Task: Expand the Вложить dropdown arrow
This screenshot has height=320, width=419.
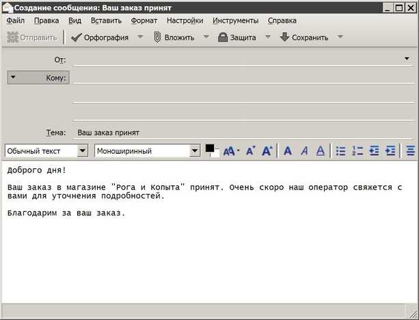Action: click(x=206, y=37)
